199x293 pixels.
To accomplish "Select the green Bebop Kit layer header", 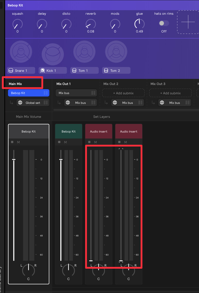I will click(x=69, y=132).
